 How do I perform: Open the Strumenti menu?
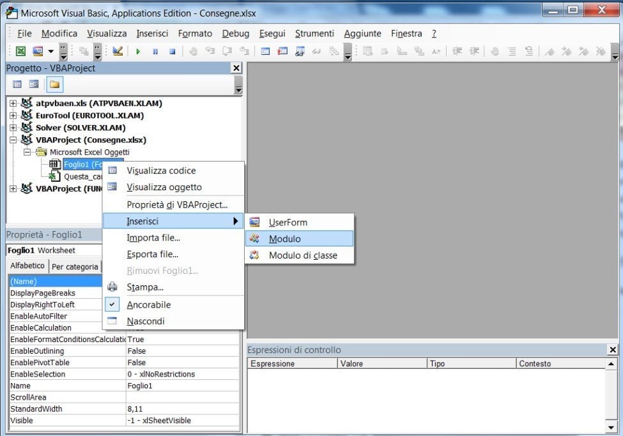(314, 33)
